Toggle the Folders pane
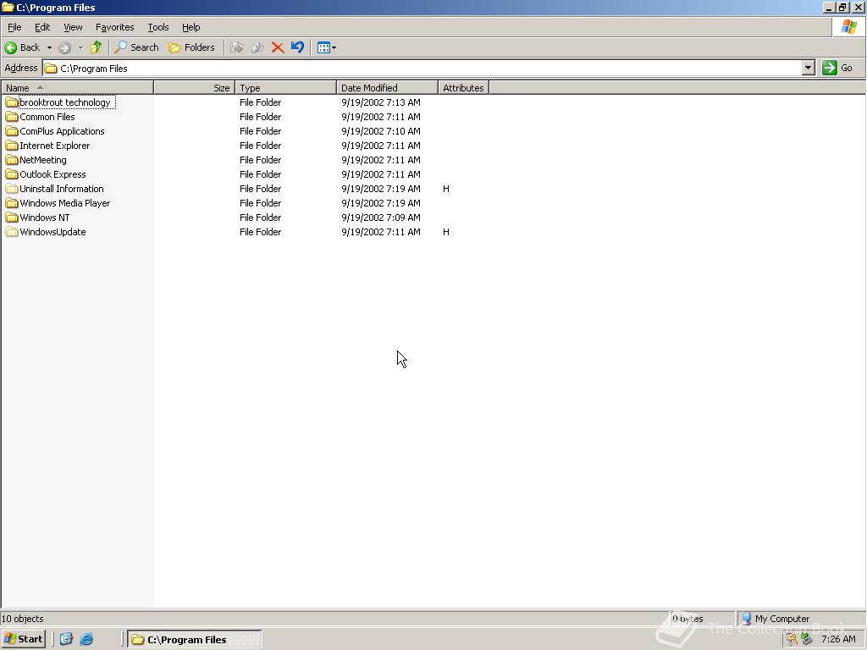Image resolution: width=867 pixels, height=650 pixels. [x=191, y=47]
